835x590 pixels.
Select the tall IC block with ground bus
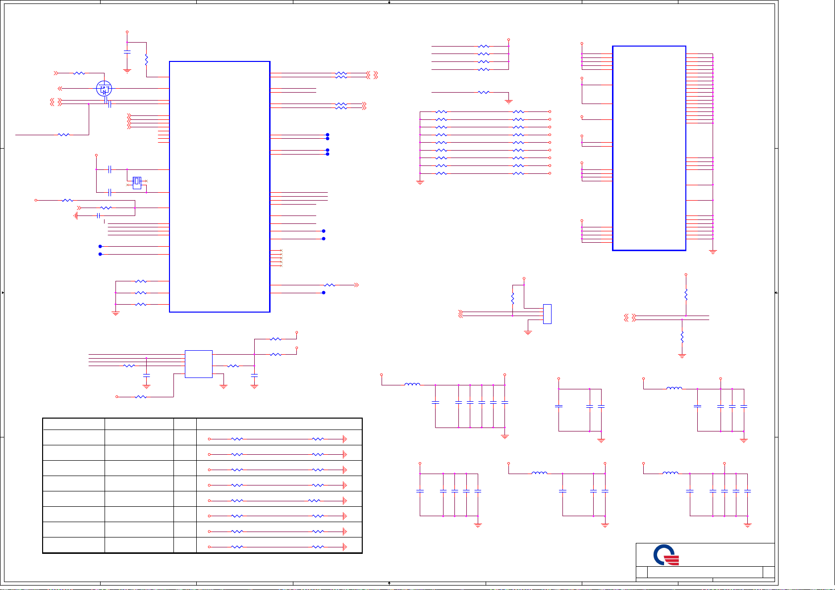pyautogui.click(x=649, y=148)
